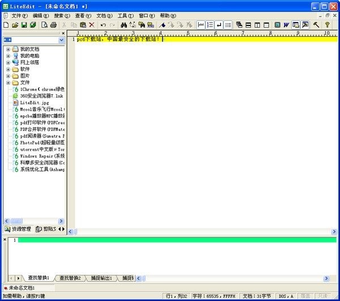Open Find with the binoculars icon
340x301 pixels.
(x=124, y=25)
